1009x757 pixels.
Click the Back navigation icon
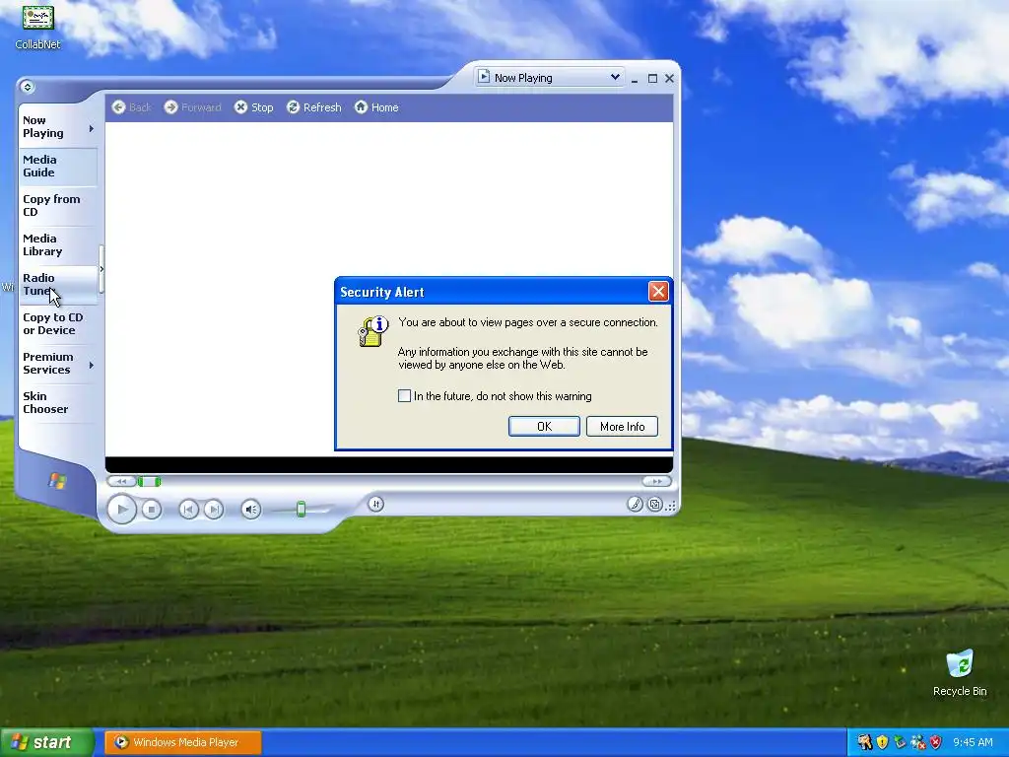(x=118, y=106)
